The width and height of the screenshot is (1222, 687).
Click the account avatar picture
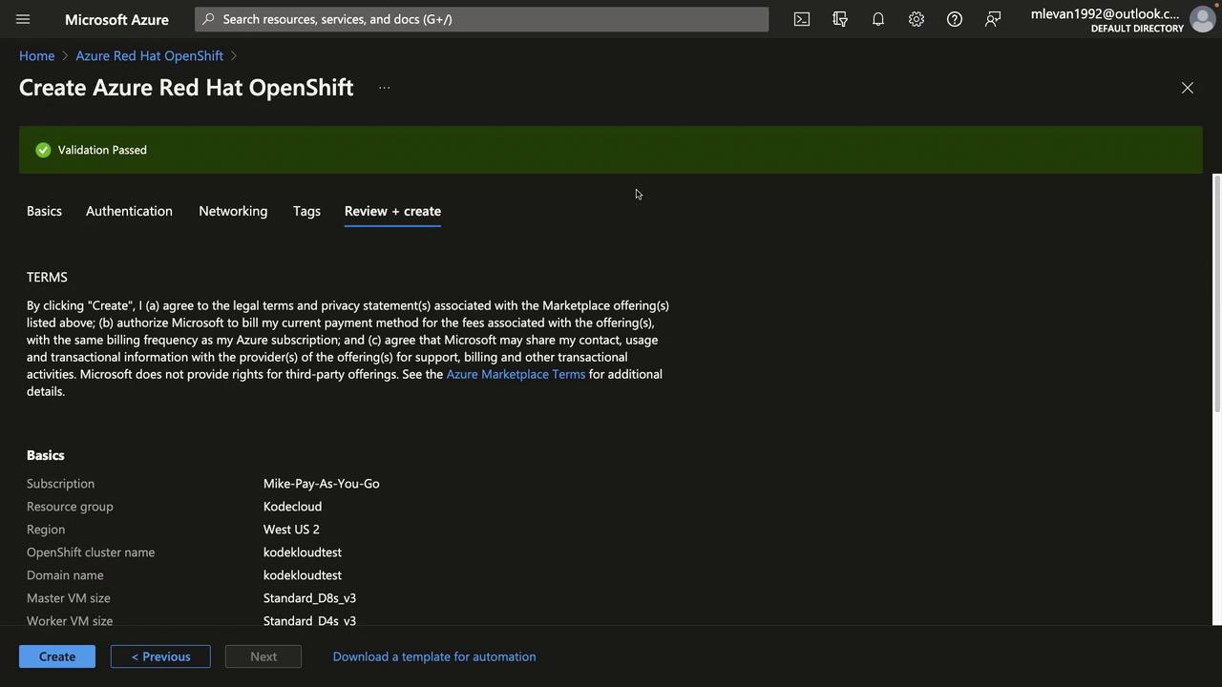click(1202, 19)
